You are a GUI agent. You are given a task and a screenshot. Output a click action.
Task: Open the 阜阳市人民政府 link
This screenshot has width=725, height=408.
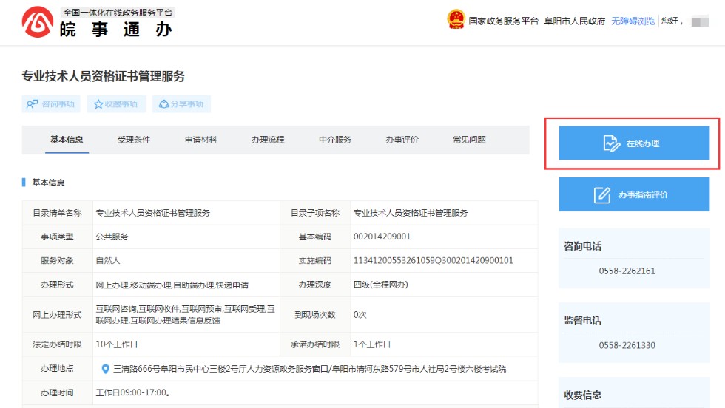point(574,21)
